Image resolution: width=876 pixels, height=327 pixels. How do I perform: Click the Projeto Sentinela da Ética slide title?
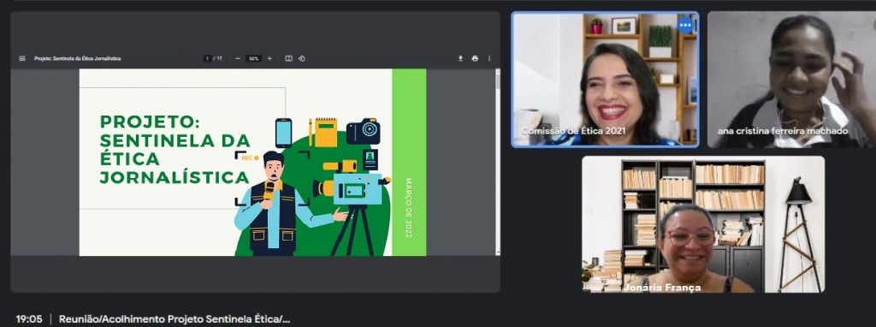pos(175,149)
